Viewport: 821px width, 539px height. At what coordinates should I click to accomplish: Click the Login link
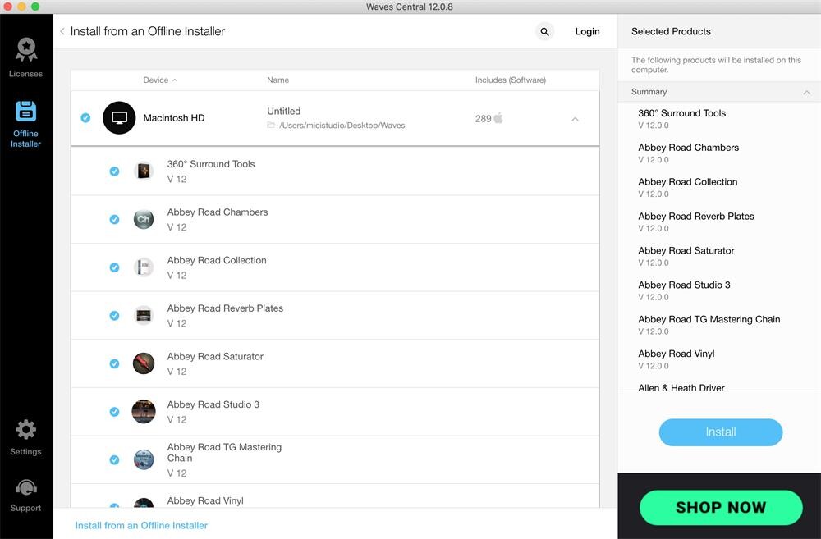tap(588, 31)
